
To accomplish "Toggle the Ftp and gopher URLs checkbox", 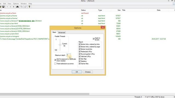I will pyautogui.click(x=80, y=54).
